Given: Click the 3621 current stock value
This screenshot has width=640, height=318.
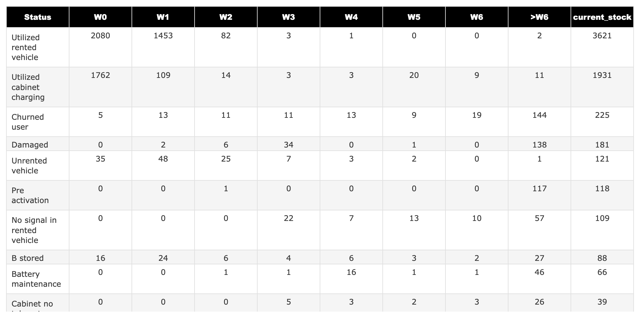Looking at the screenshot, I should (602, 36).
